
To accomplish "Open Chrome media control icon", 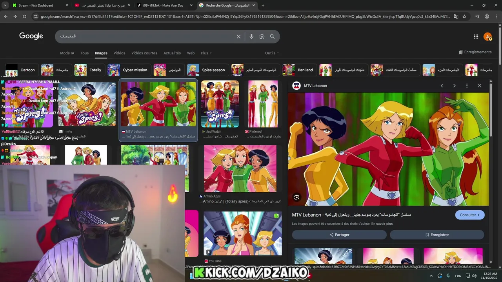I will [477, 16].
